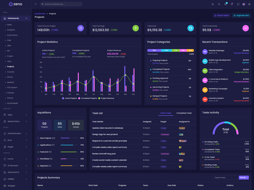Open the language translation icon in header
The height and width of the screenshot is (190, 254).
tap(213, 4)
